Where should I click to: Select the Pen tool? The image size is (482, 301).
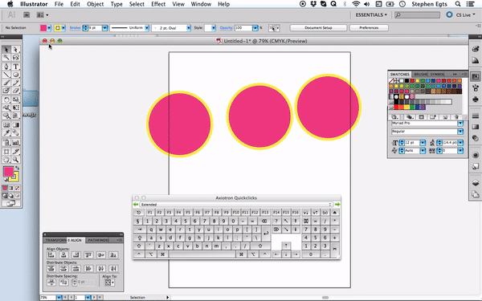6,67
